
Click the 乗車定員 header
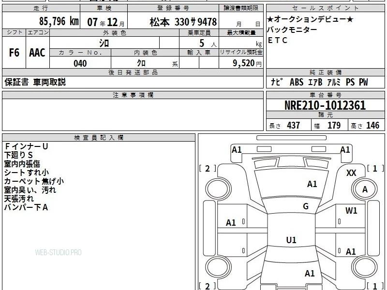click(x=199, y=33)
